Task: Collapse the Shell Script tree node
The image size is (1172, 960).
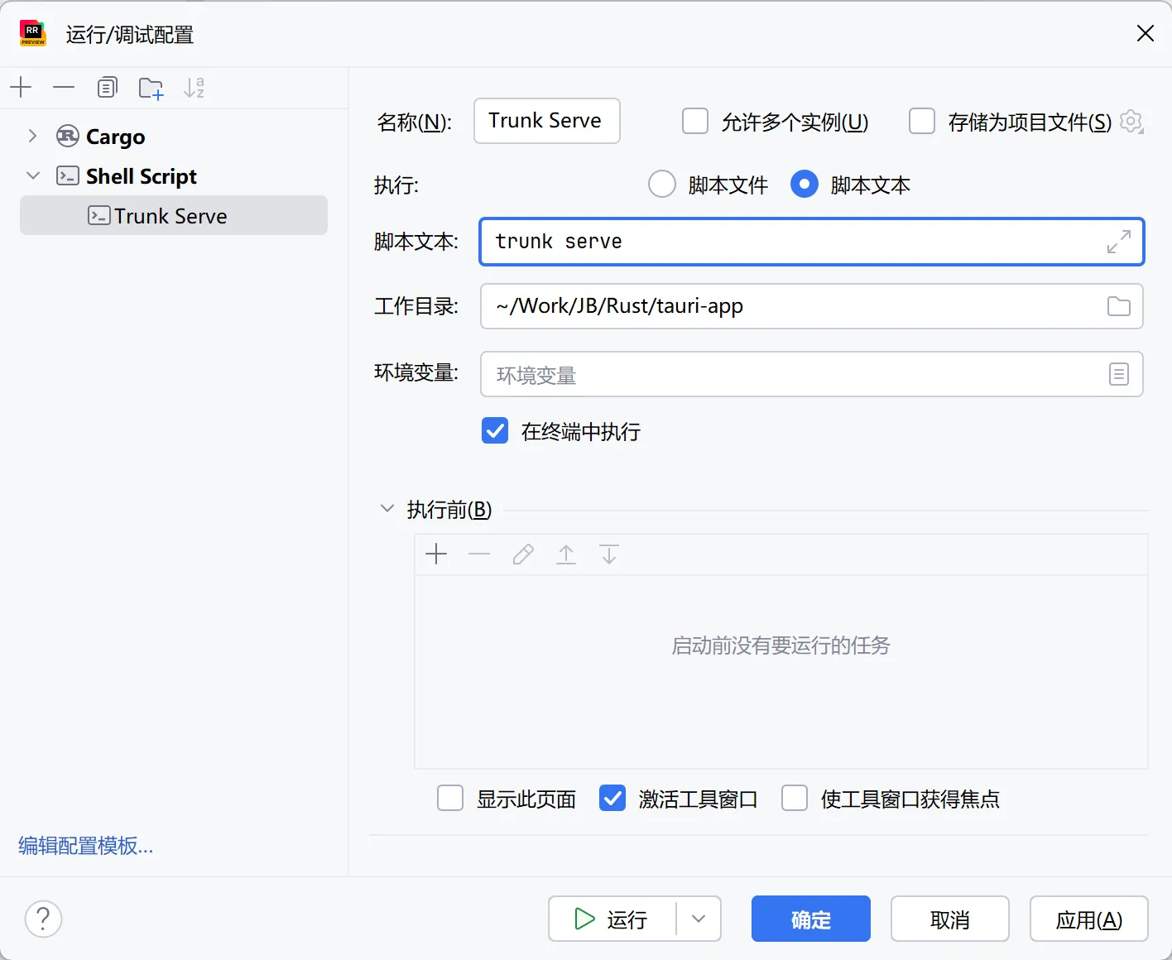Action: coord(32,175)
